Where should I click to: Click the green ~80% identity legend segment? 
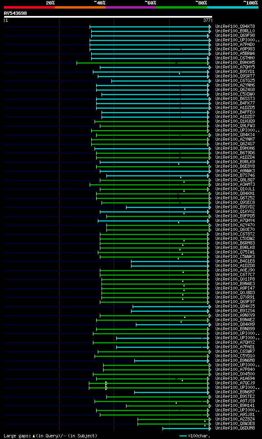(182, 7)
